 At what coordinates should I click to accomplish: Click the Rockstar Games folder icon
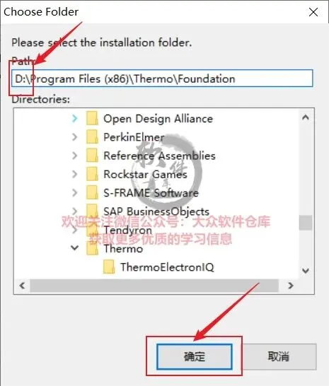93,174
